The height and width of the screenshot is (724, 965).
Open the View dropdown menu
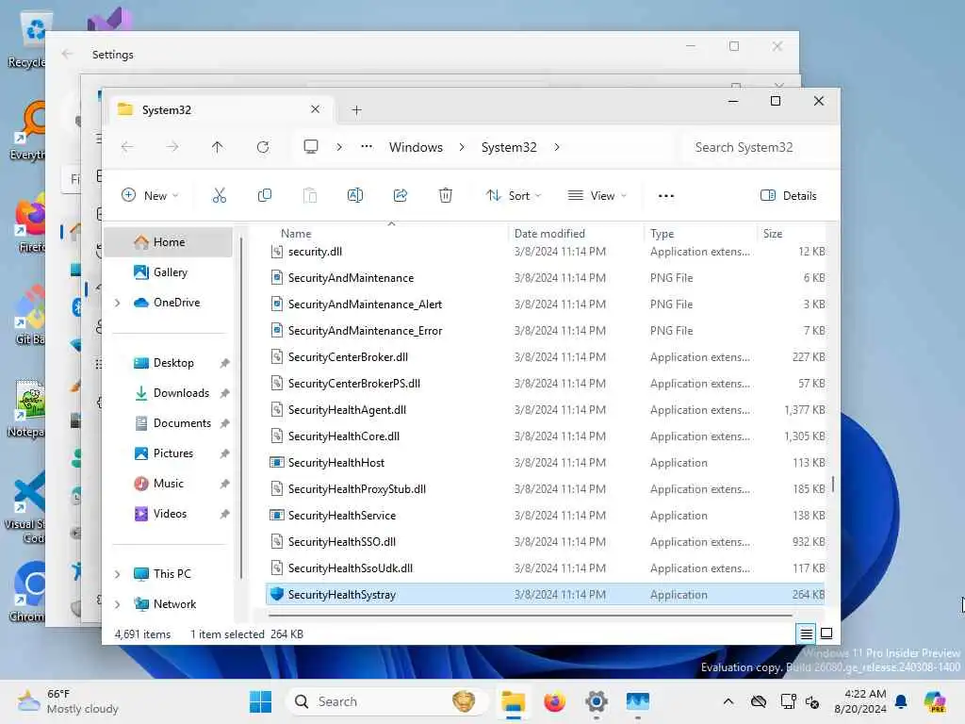pyautogui.click(x=597, y=196)
